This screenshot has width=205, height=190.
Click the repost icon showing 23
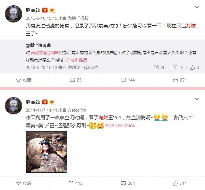click(76, 80)
